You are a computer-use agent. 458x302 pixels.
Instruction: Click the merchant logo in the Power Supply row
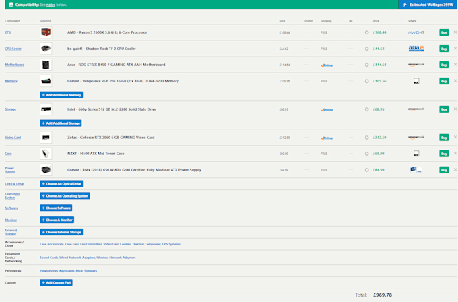coord(416,170)
